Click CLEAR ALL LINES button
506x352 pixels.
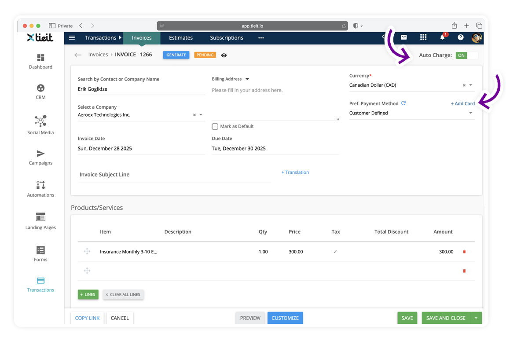(123, 294)
